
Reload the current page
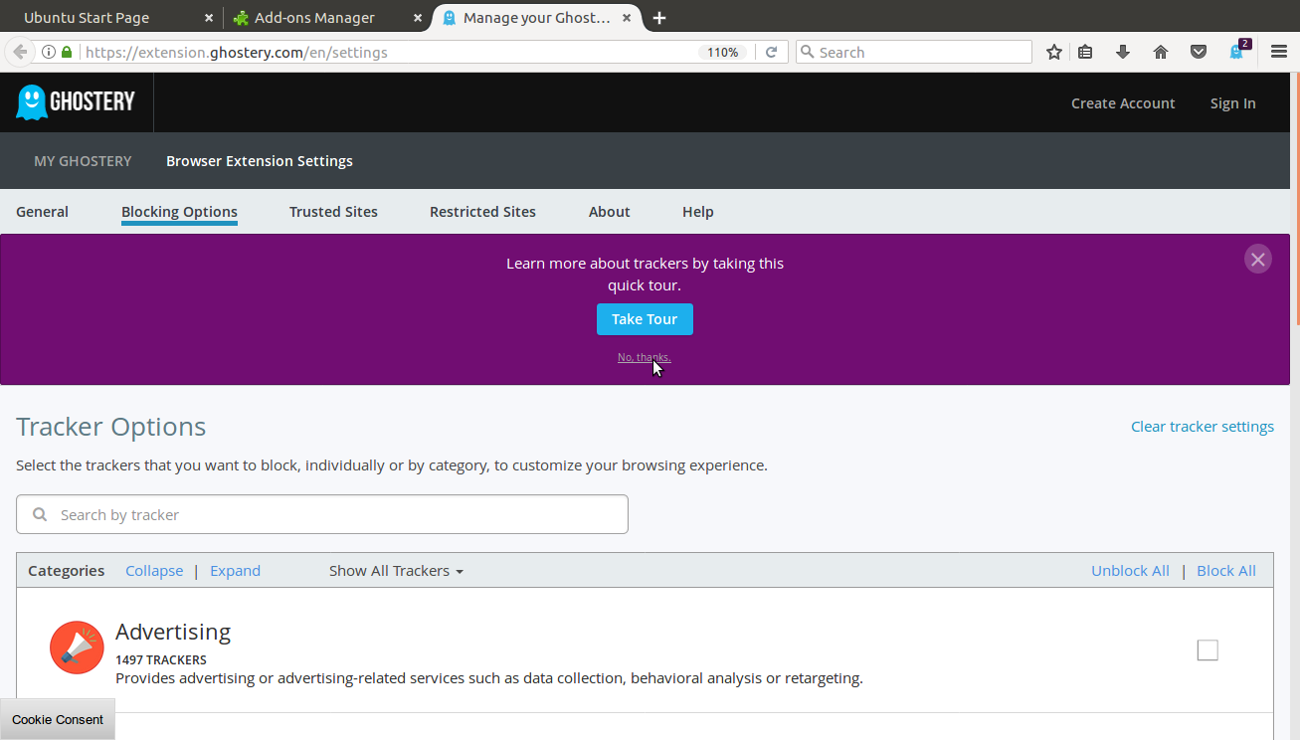771,52
